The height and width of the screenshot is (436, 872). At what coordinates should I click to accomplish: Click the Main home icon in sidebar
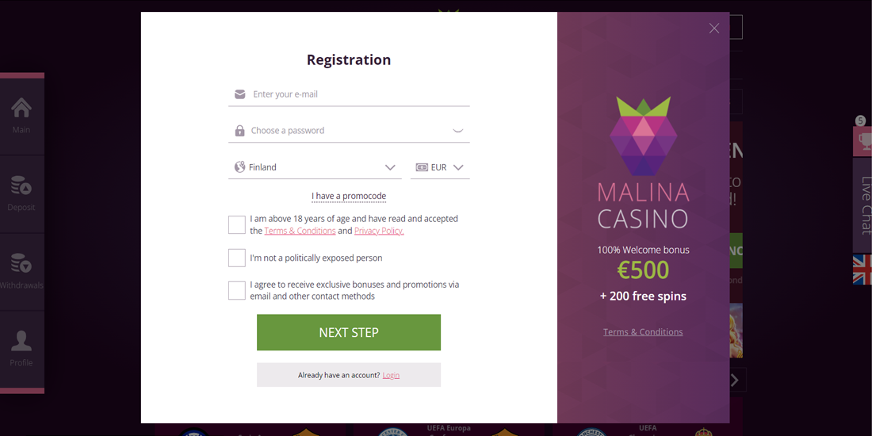coord(21,108)
